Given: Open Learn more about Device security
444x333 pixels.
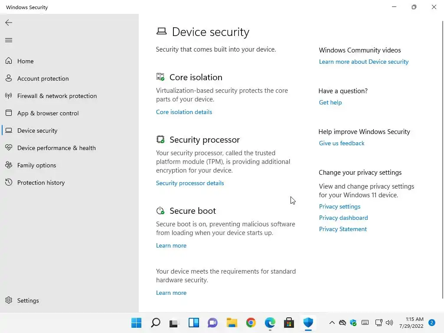Looking at the screenshot, I should (x=364, y=62).
